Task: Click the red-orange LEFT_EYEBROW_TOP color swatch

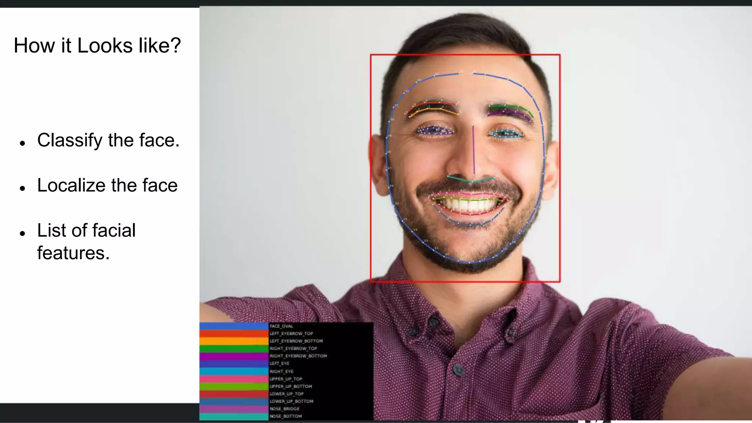Action: (234, 333)
